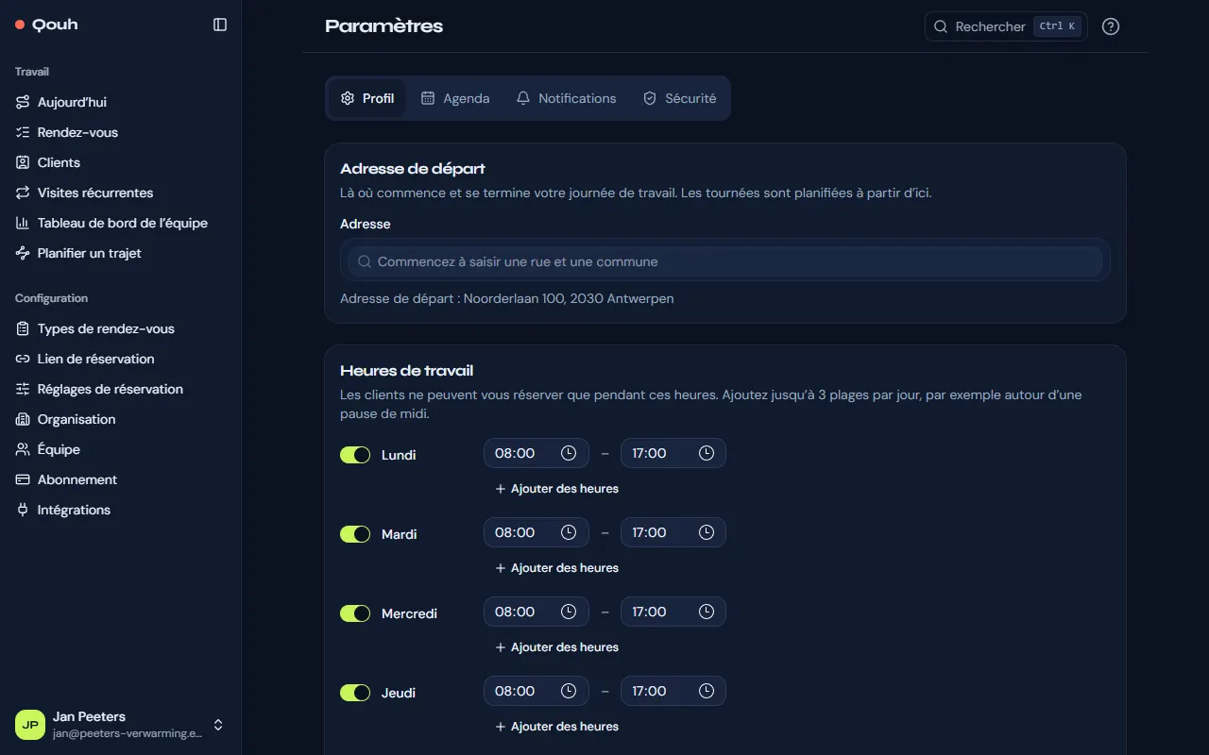Open Types de rendez-vous

[x=121, y=328]
